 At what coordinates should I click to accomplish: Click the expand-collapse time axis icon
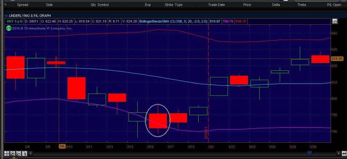[x=344, y=153]
